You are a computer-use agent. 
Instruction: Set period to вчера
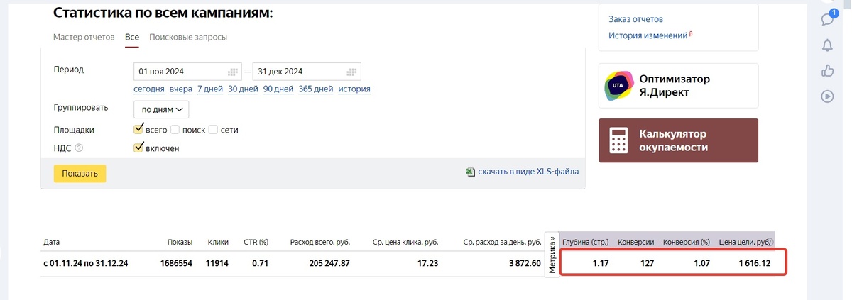click(x=181, y=89)
